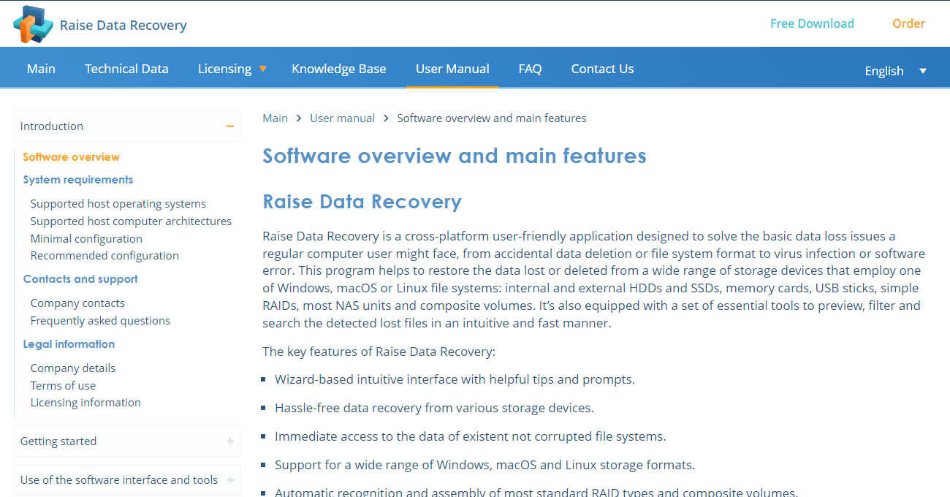Viewport: 950px width, 497px height.
Task: Open the Contact Us page
Action: (602, 68)
